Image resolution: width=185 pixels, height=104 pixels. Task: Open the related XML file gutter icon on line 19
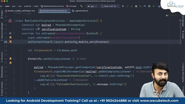(x=10, y=21)
